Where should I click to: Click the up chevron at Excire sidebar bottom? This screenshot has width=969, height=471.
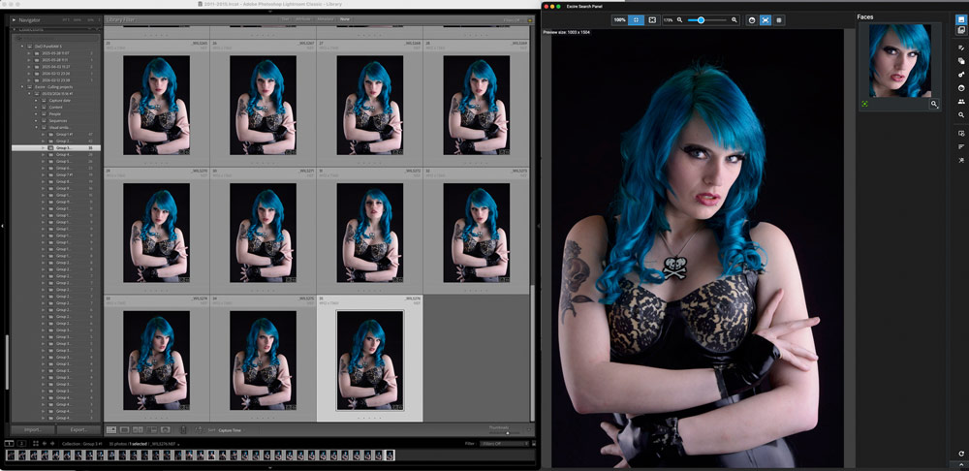pyautogui.click(x=961, y=464)
